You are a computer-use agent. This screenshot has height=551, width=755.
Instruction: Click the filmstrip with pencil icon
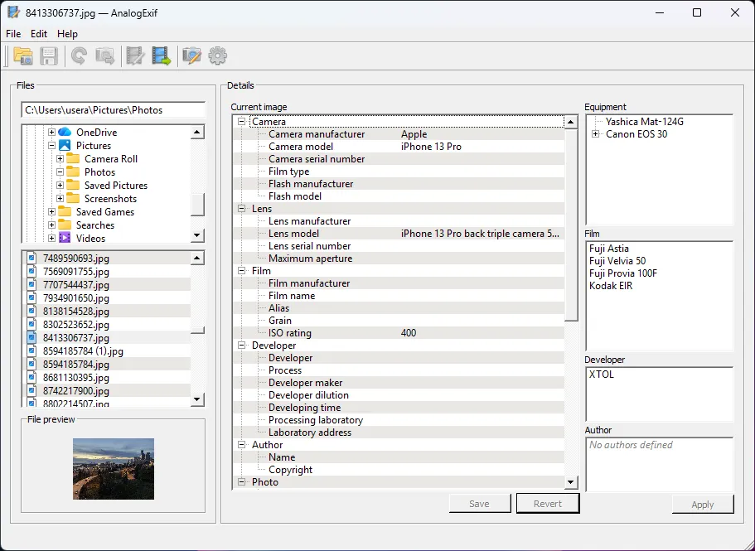click(134, 56)
